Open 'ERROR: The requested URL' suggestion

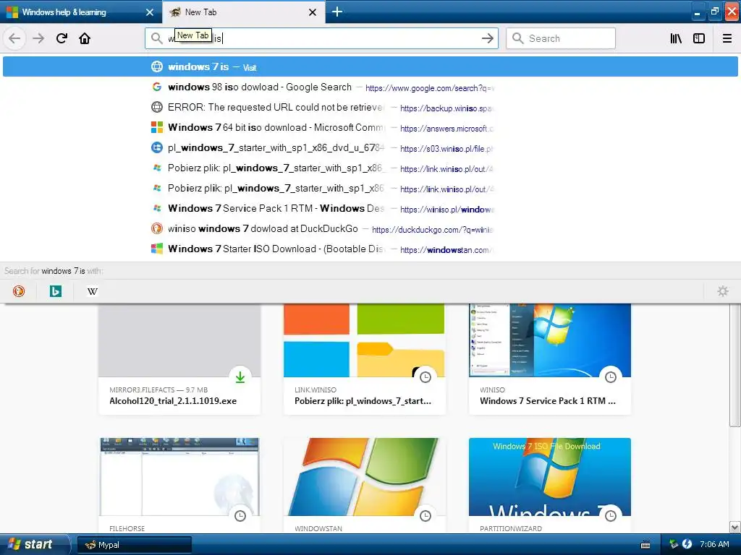pyautogui.click(x=370, y=107)
